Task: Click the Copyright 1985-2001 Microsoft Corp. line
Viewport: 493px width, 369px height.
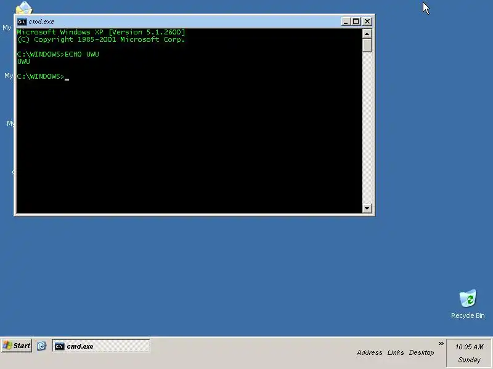Action: [101, 40]
